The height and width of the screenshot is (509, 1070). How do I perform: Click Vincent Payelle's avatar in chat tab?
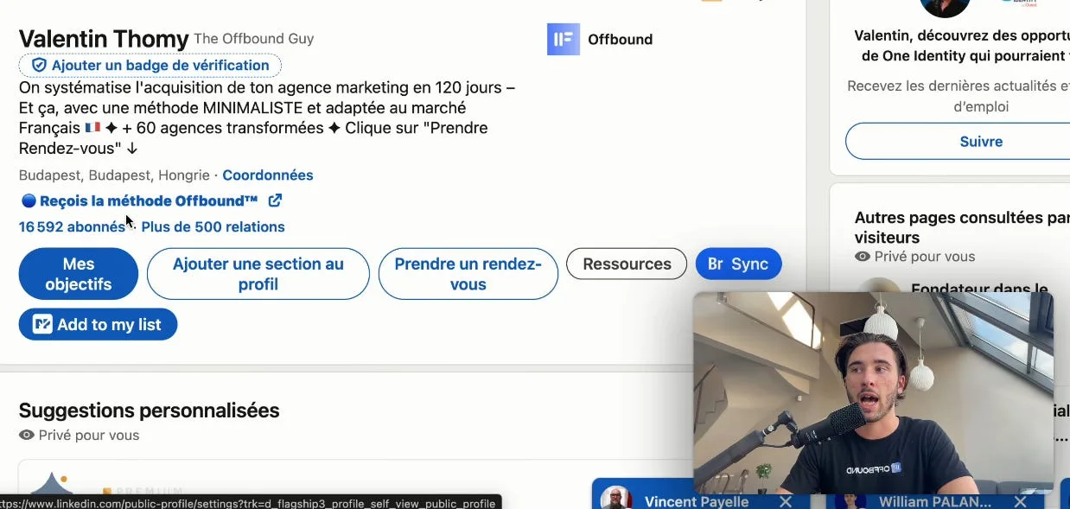pos(616,498)
